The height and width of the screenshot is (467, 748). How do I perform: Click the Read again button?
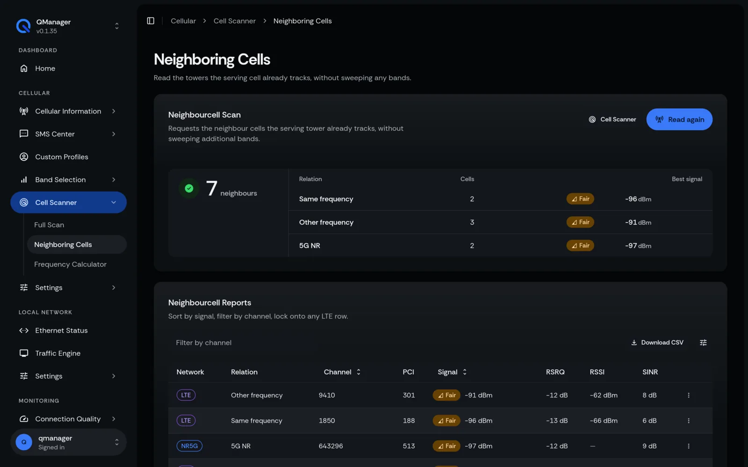point(679,120)
